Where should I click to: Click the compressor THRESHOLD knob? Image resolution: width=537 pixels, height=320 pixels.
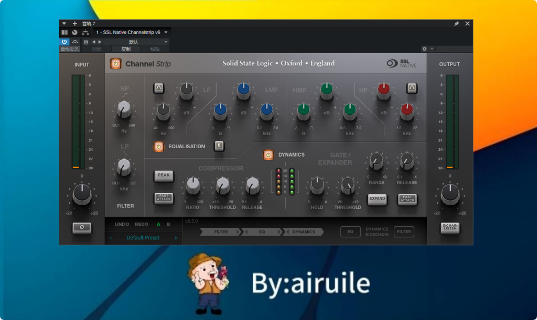[222, 186]
